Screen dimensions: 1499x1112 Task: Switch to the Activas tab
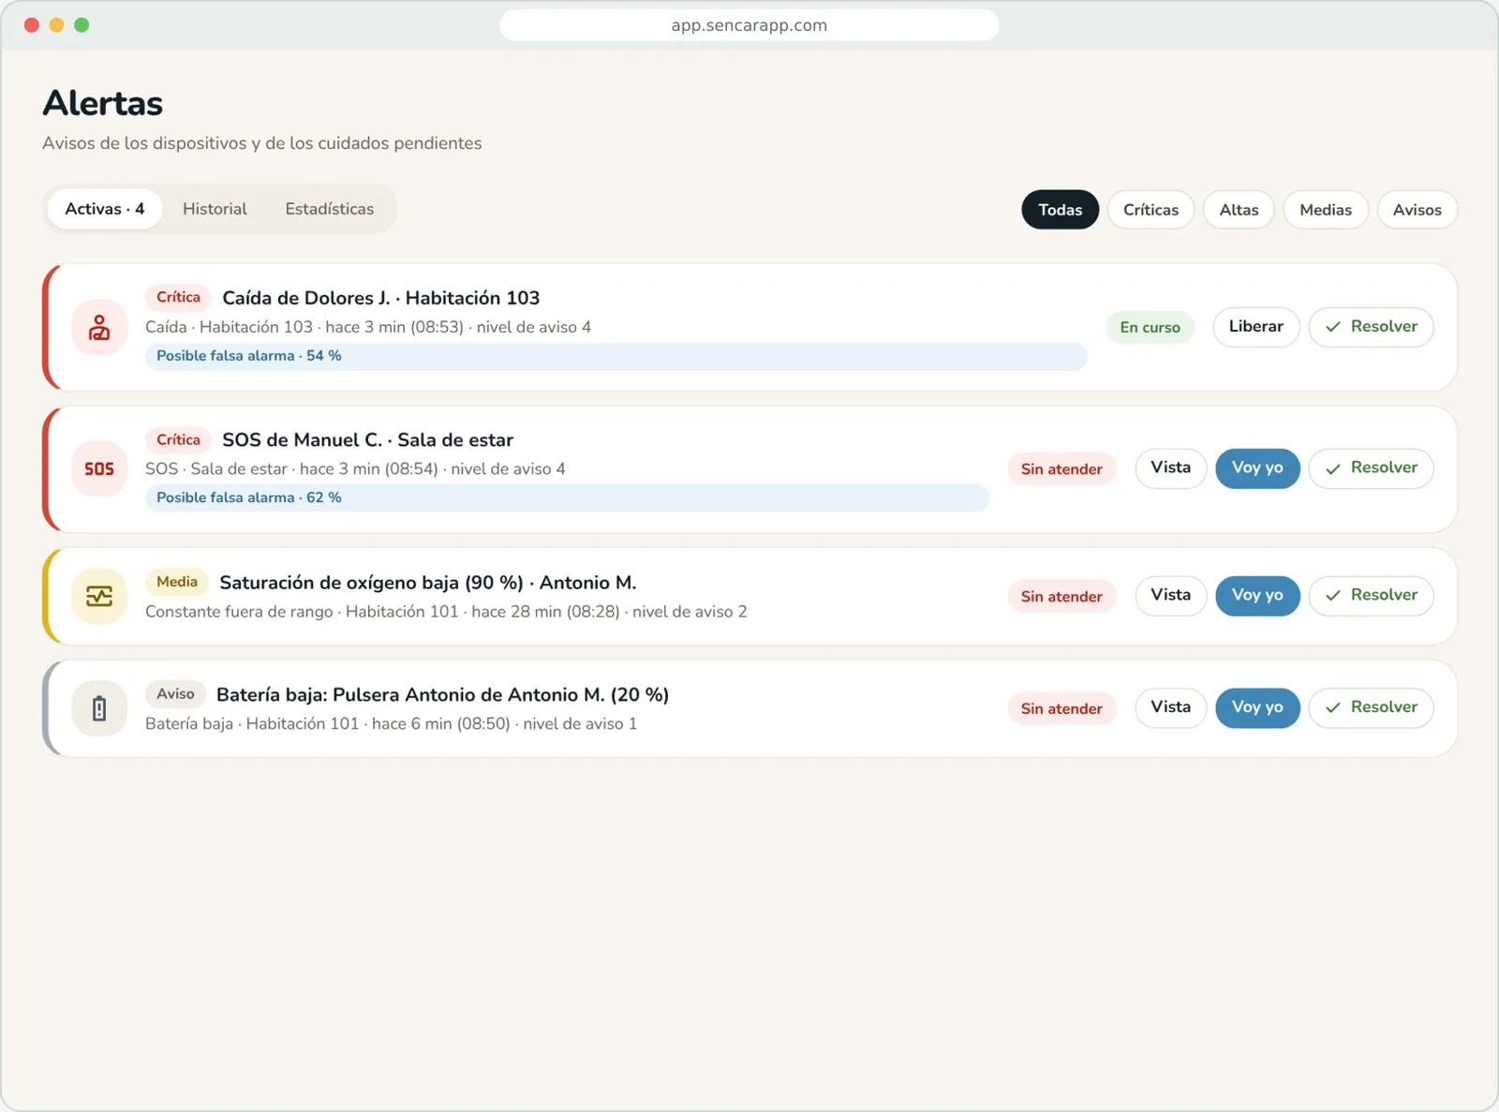point(105,209)
